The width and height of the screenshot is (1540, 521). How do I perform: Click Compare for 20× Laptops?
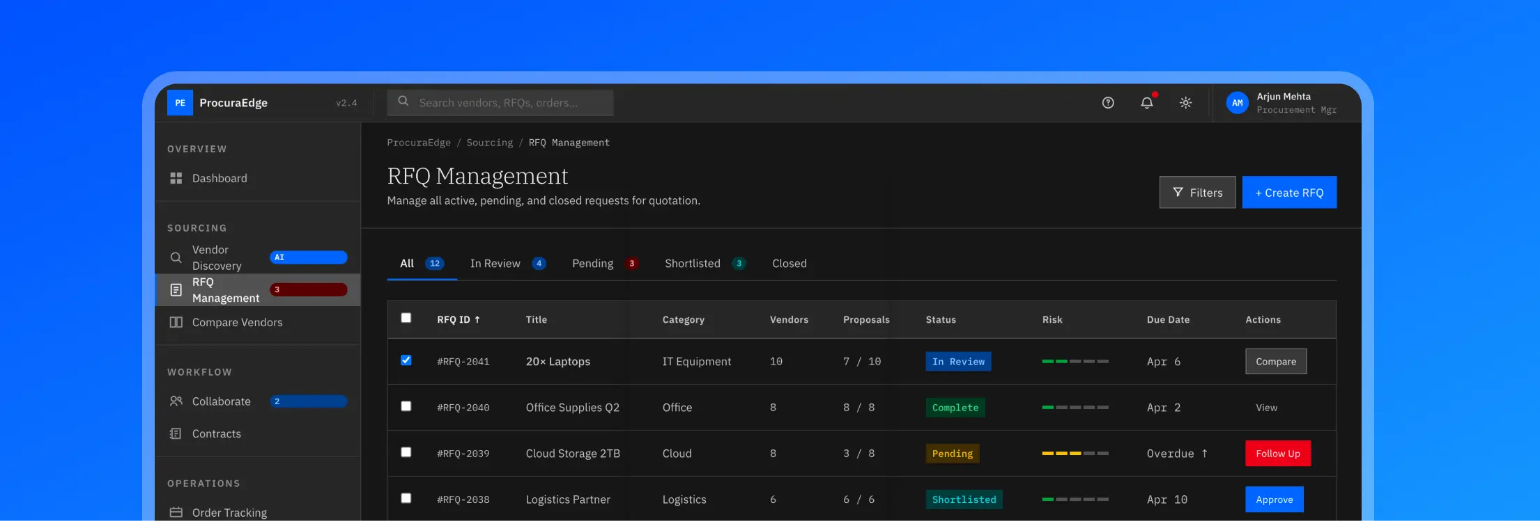[x=1276, y=362]
